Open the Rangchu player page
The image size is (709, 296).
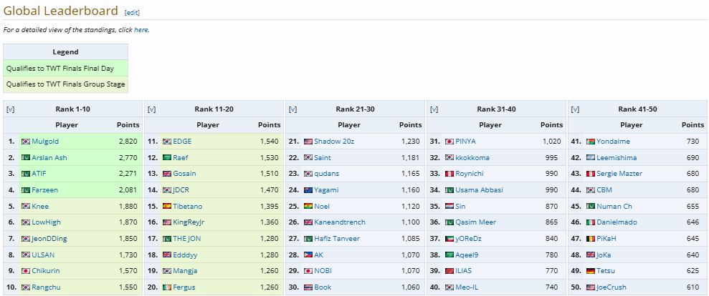[46, 287]
